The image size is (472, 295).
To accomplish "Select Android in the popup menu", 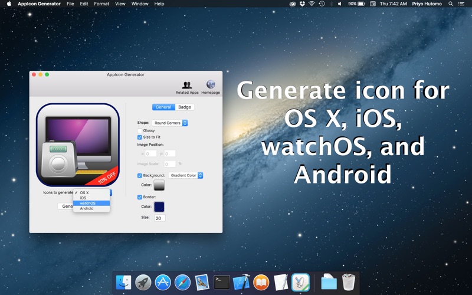I will click(x=91, y=208).
